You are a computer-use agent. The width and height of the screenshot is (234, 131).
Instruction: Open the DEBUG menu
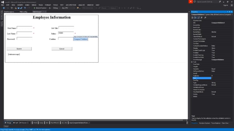[x=34, y=5]
